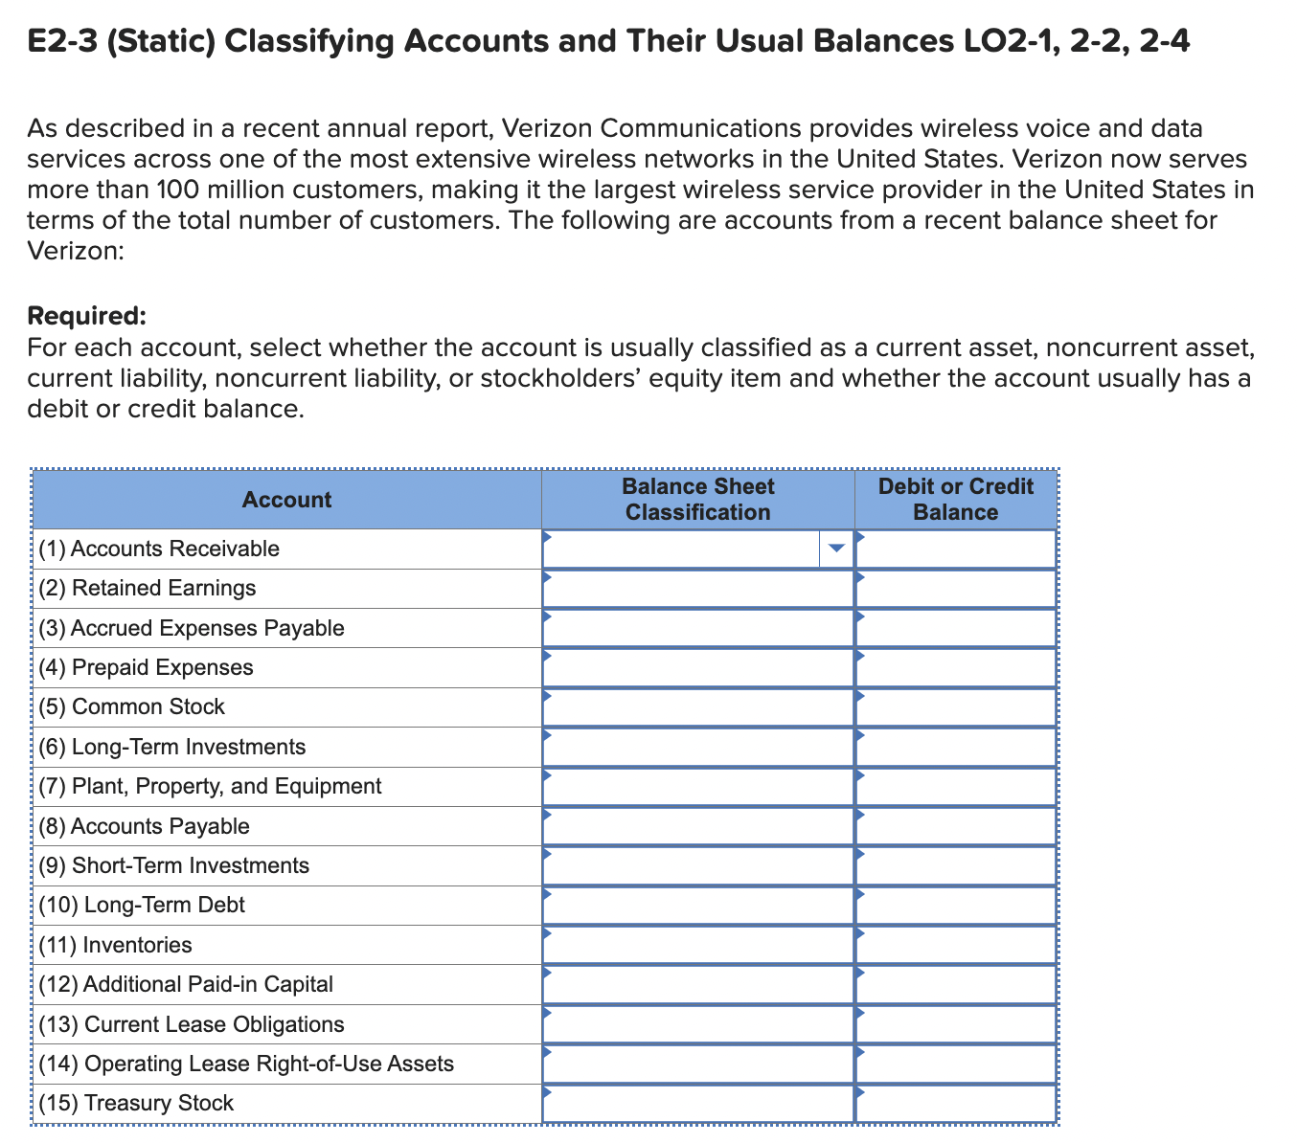
Task: Click the Account column header
Action: [x=286, y=499]
